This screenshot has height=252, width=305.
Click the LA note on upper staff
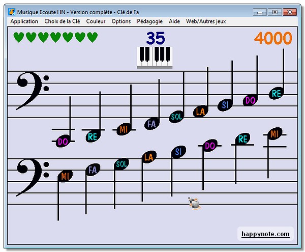pos(200,111)
